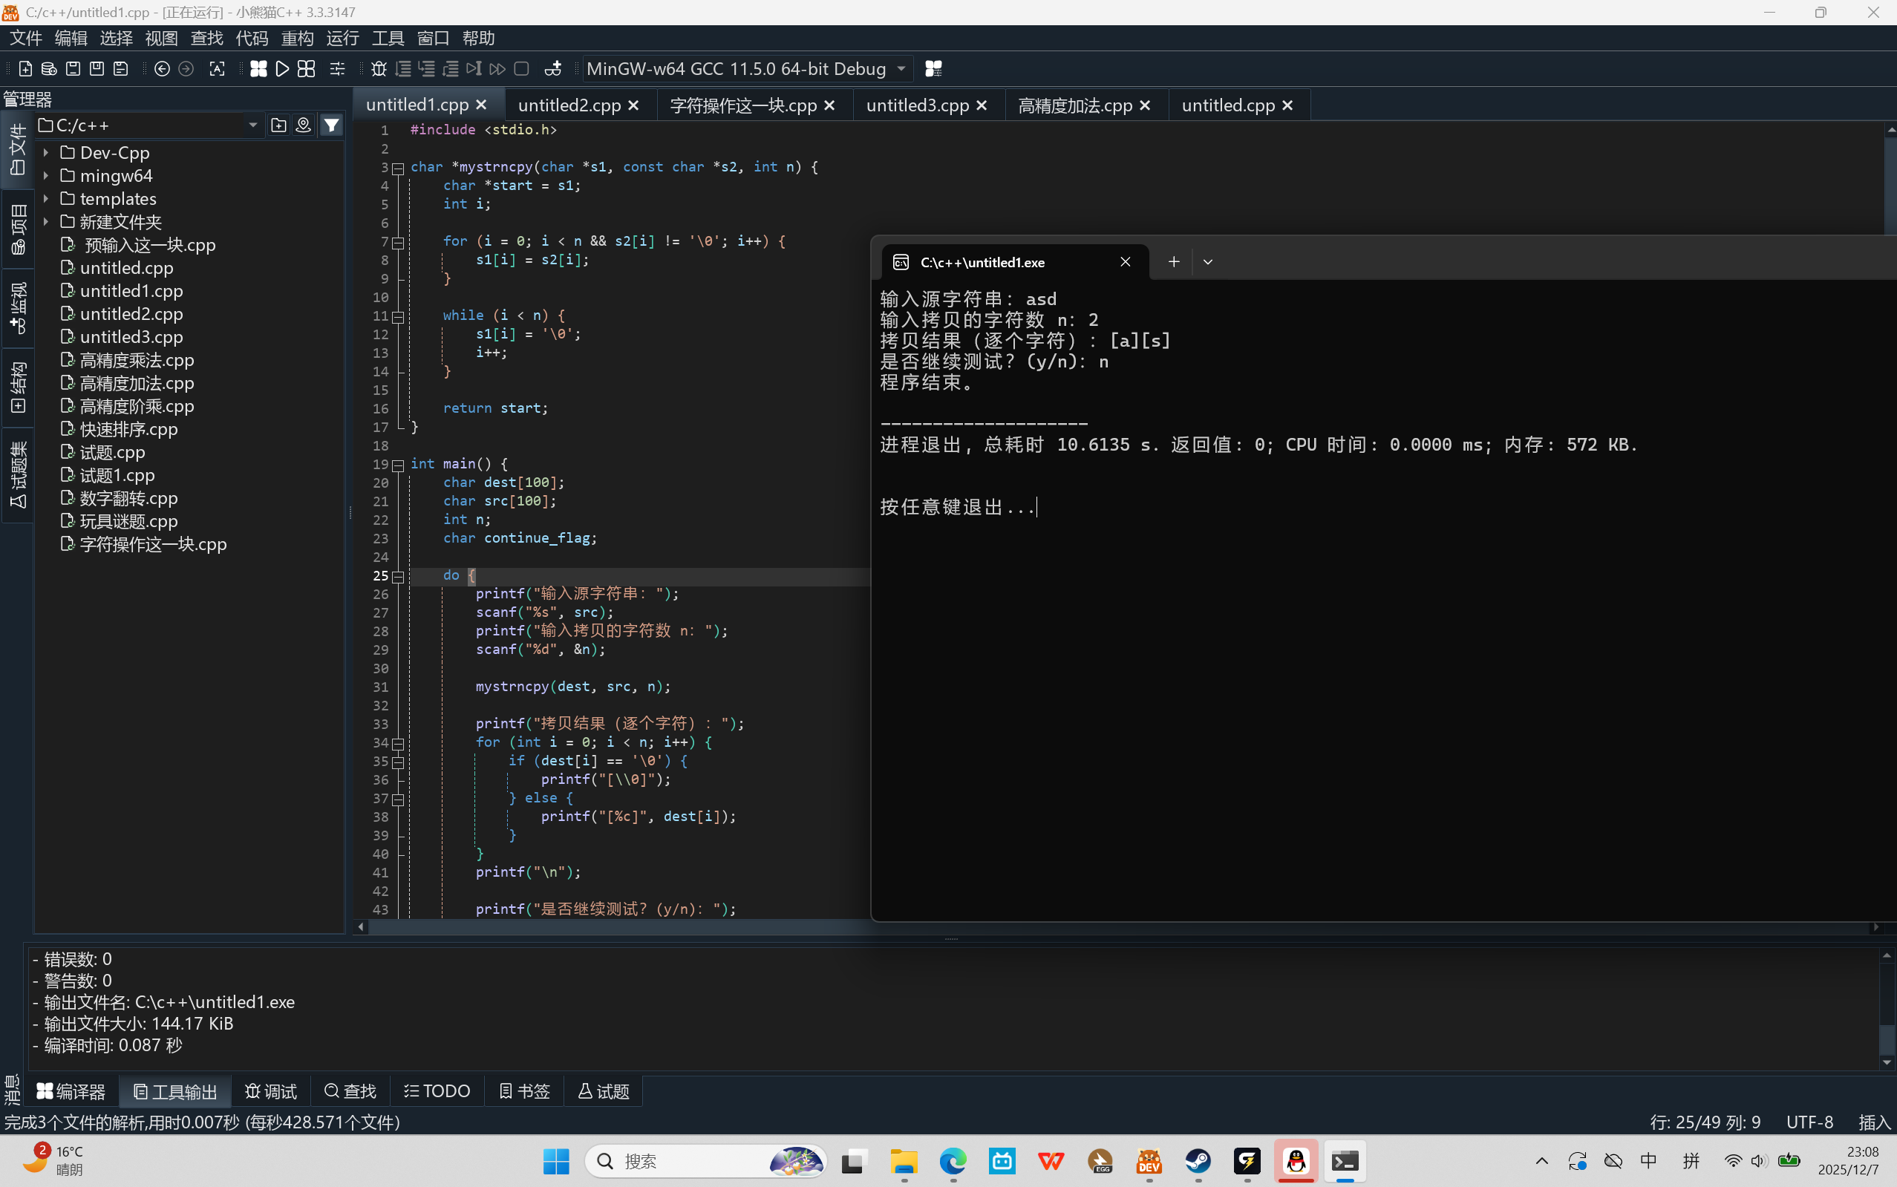
Task: Toggle the file filter funnel button
Action: (x=332, y=125)
